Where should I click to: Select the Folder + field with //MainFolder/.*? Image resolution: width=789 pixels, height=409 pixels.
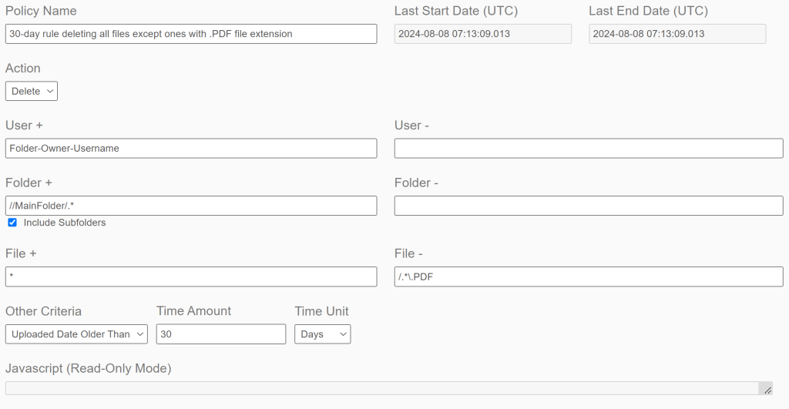coord(191,206)
